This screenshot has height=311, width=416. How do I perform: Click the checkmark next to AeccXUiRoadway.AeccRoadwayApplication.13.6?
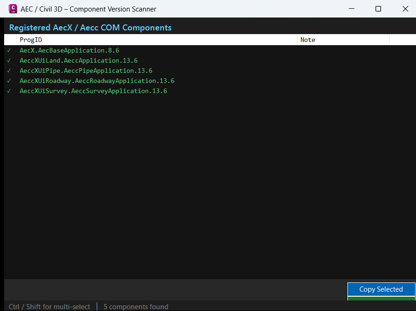pyautogui.click(x=9, y=81)
